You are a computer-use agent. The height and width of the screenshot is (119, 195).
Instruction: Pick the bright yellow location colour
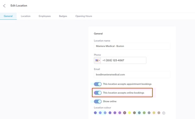pyautogui.click(x=130, y=113)
